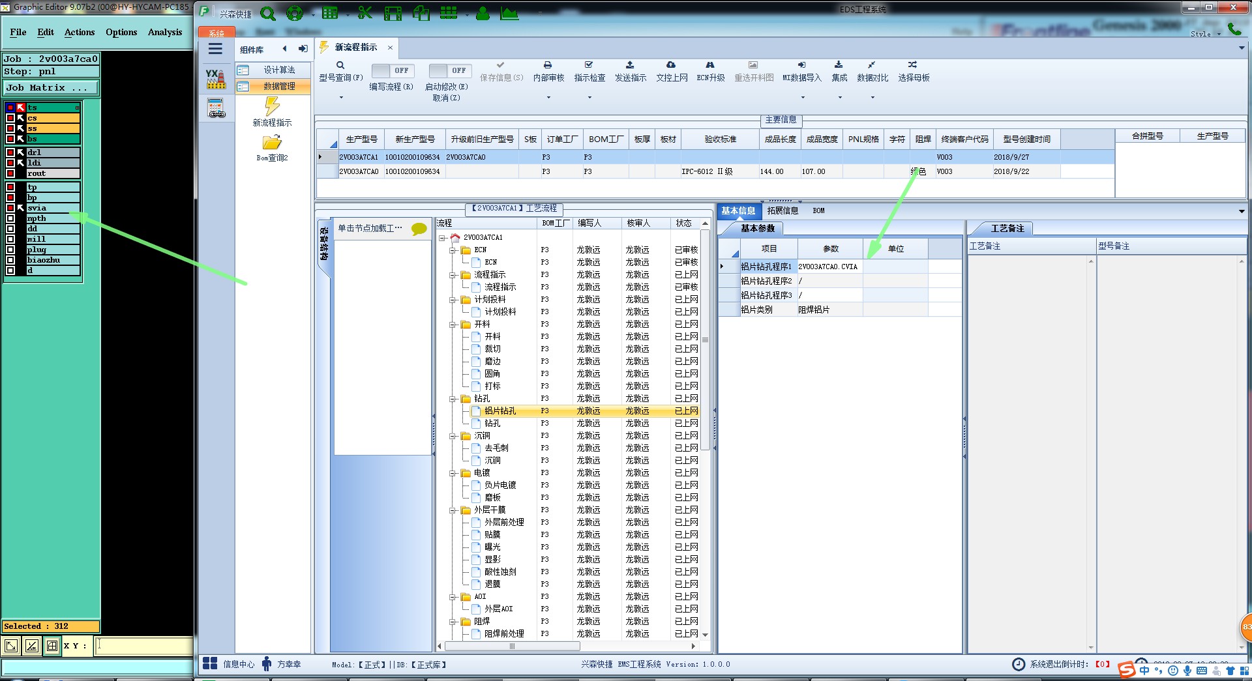Toggle visibility checkbox for layer rout

point(10,173)
